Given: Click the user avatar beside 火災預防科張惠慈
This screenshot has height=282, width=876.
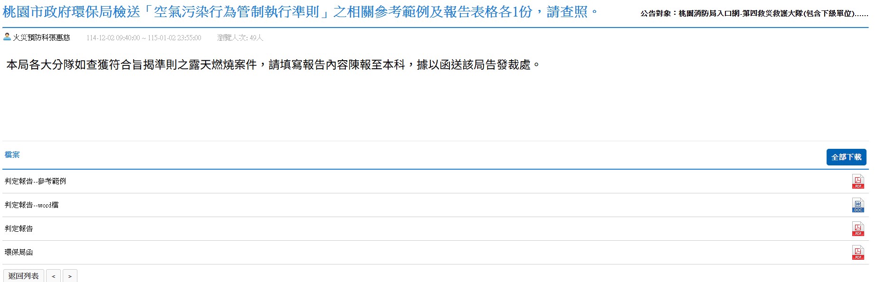Looking at the screenshot, I should (7, 37).
